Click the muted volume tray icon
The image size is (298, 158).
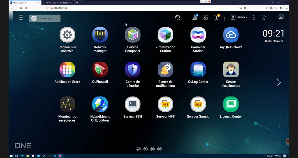pos(272,156)
